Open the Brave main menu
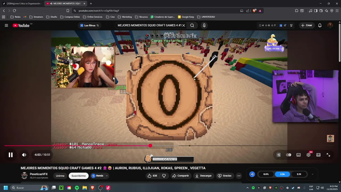Viewport: 341px width, 192px height. click(x=337, y=11)
